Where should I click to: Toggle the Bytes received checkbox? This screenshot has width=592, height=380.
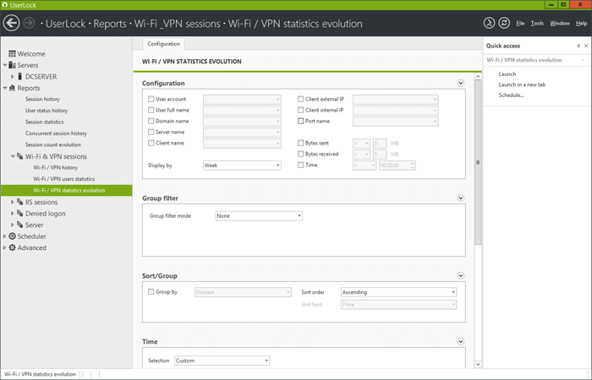coord(300,154)
